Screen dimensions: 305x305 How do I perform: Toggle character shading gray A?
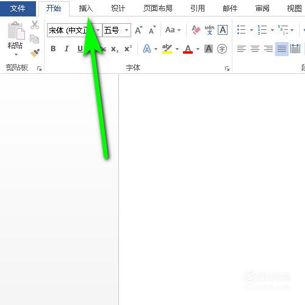pos(209,49)
